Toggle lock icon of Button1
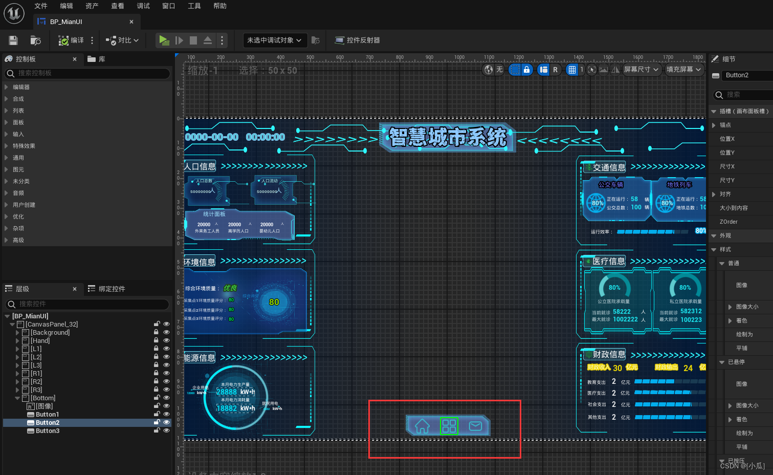The width and height of the screenshot is (773, 475). (x=157, y=415)
